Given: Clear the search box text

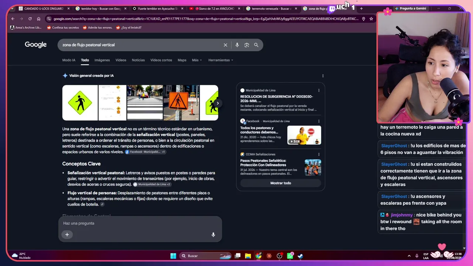Looking at the screenshot, I should coord(225,45).
